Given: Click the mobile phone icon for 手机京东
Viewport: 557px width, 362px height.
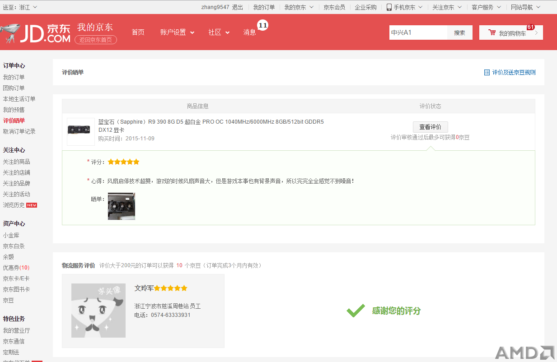Looking at the screenshot, I should coord(389,7).
